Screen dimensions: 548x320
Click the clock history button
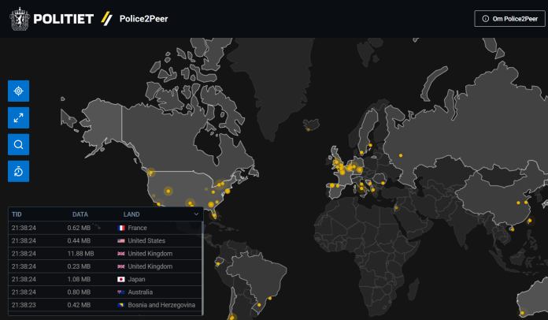coord(18,170)
